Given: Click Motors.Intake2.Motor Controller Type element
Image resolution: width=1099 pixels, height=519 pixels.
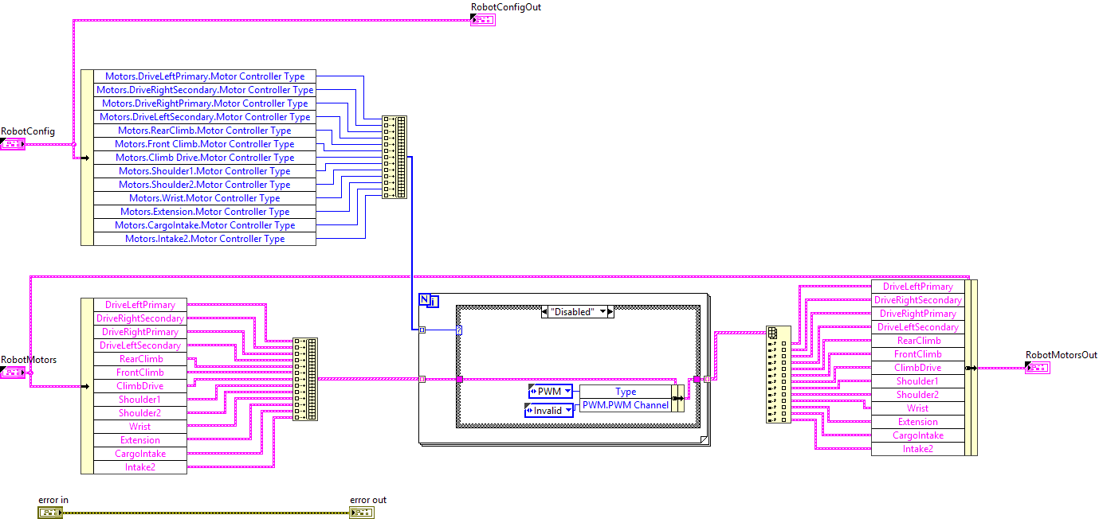Looking at the screenshot, I should (204, 239).
